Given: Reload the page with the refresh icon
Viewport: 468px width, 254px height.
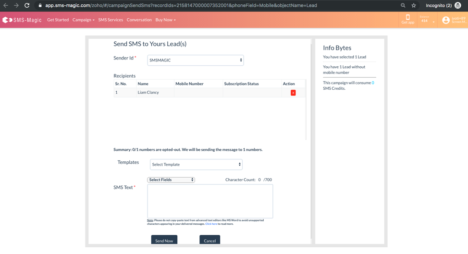Looking at the screenshot, I should coord(27,5).
